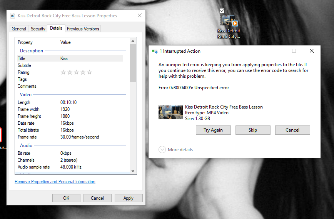Select the Frame width value 1920
The image size is (334, 219).
tap(65, 109)
